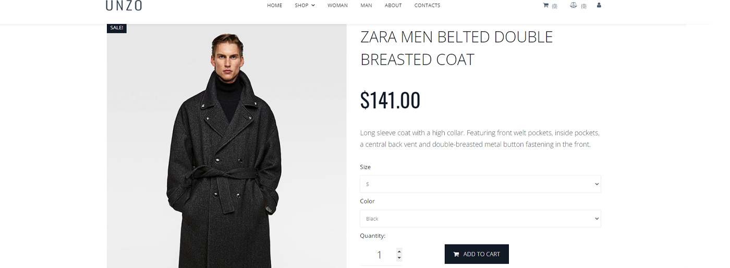This screenshot has height=268, width=730.
Task: Click the compare scales icon
Action: pyautogui.click(x=574, y=5)
